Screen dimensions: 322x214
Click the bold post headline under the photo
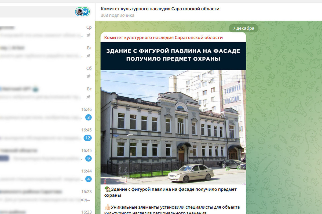click(171, 192)
